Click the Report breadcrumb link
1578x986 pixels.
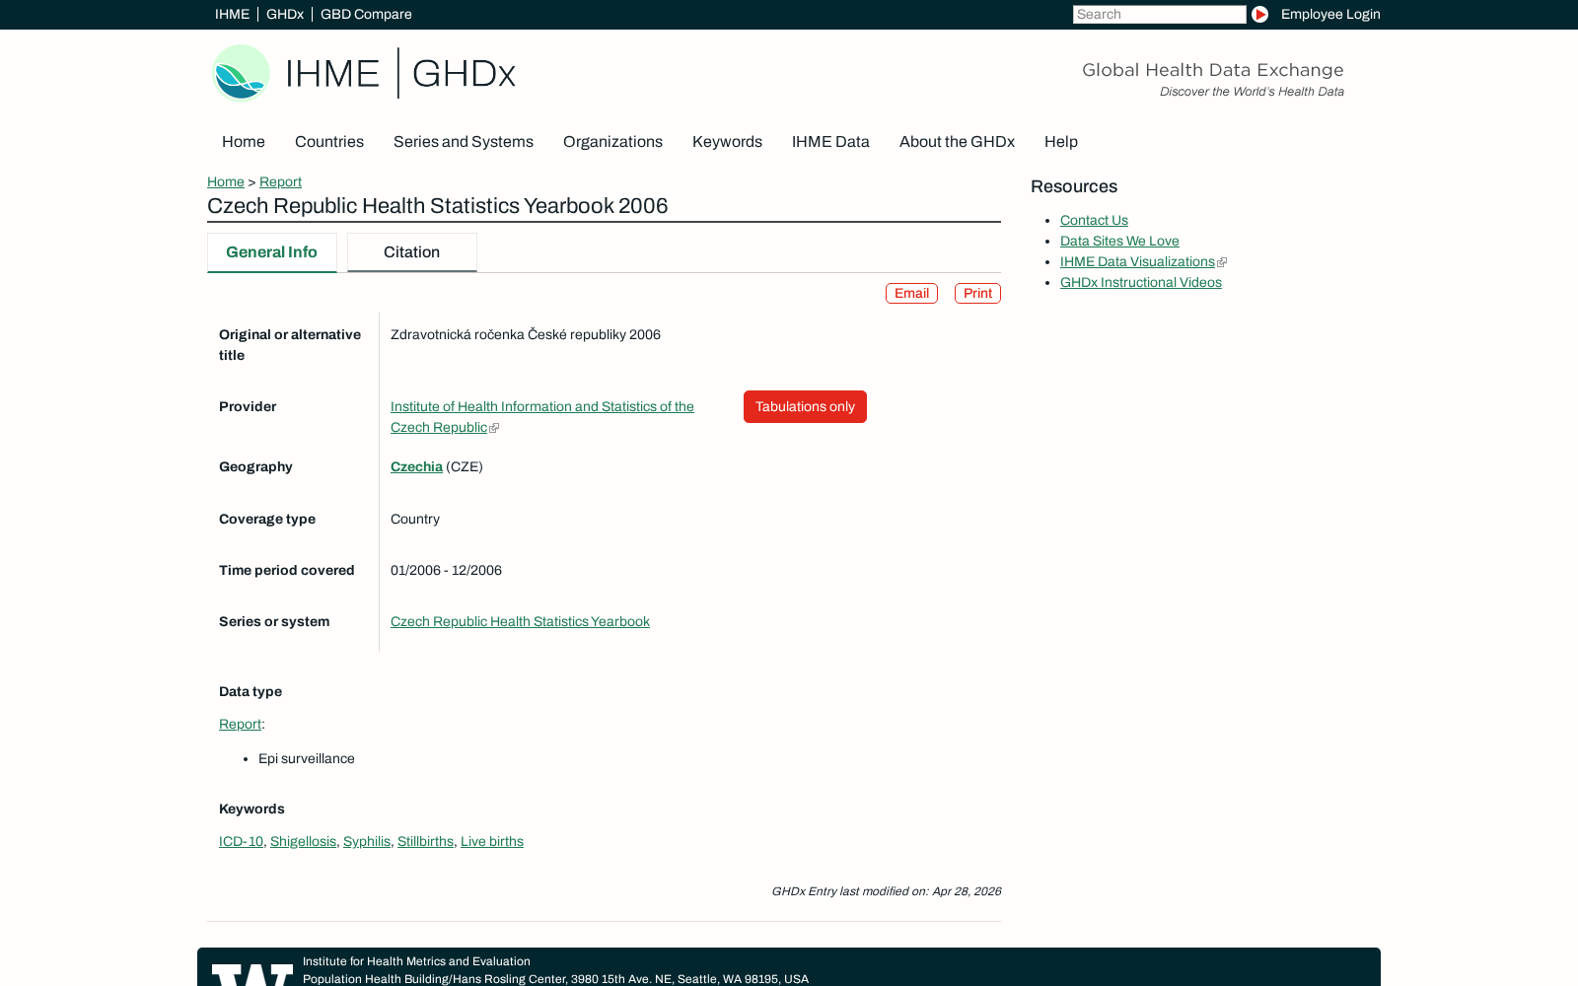click(x=280, y=181)
